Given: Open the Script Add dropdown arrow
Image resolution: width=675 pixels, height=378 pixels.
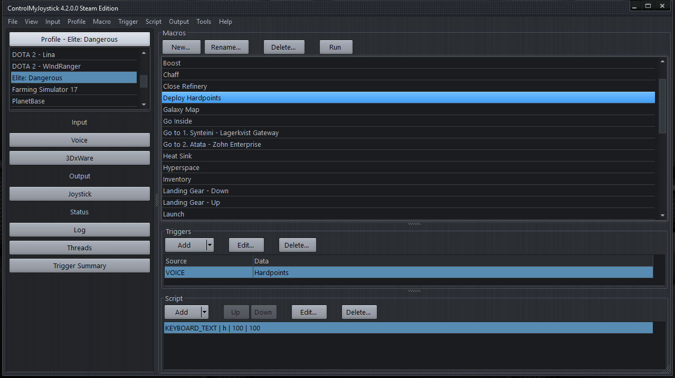Looking at the screenshot, I should [x=204, y=312].
